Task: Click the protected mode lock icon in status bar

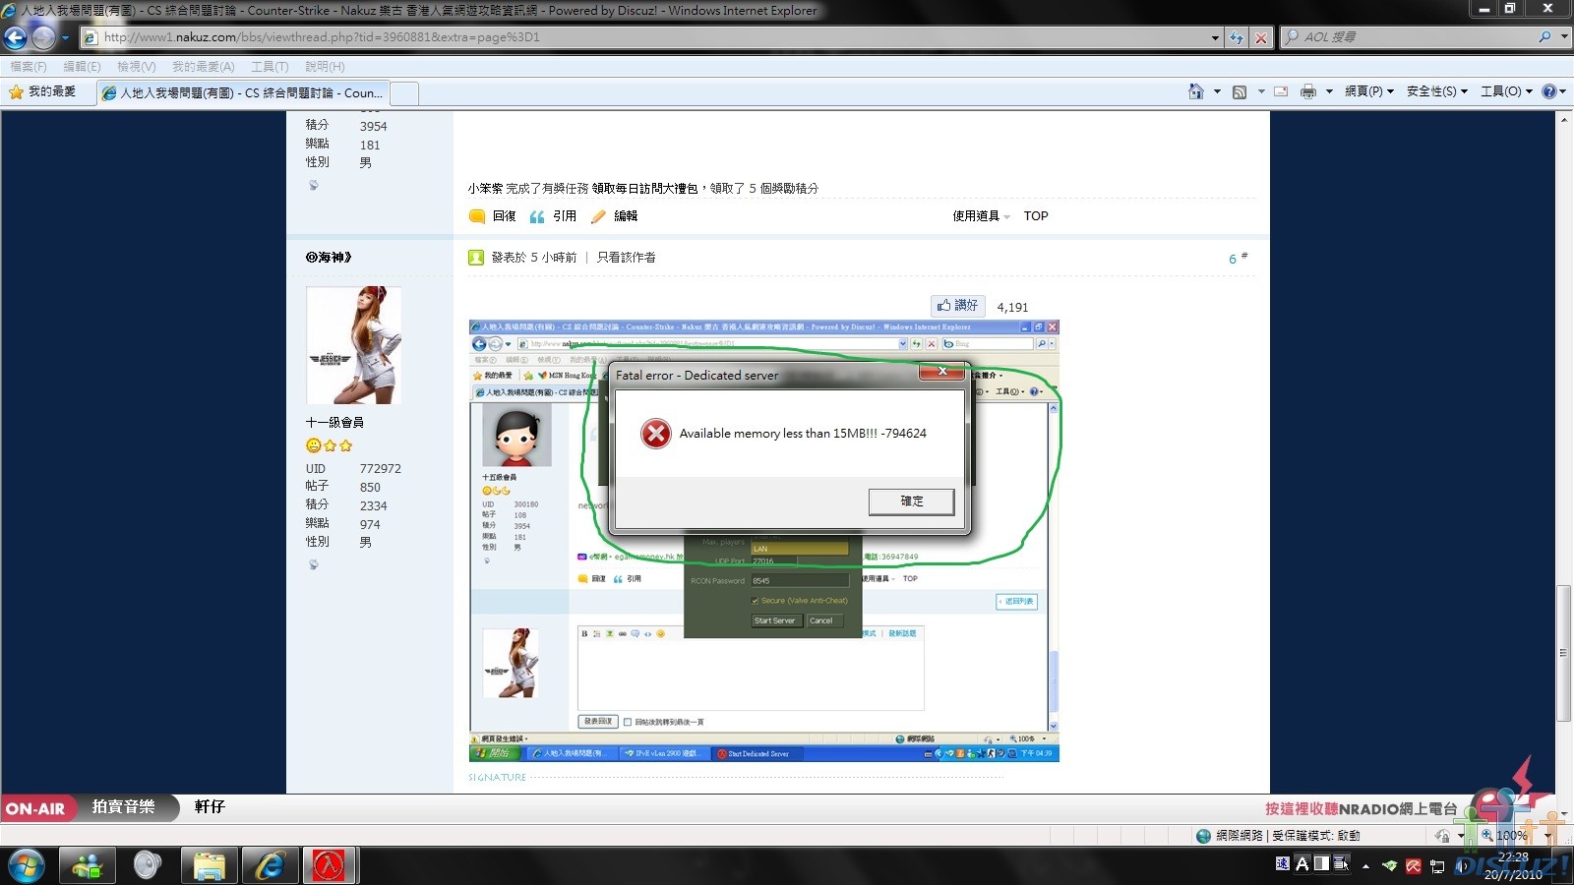Action: (x=1442, y=836)
